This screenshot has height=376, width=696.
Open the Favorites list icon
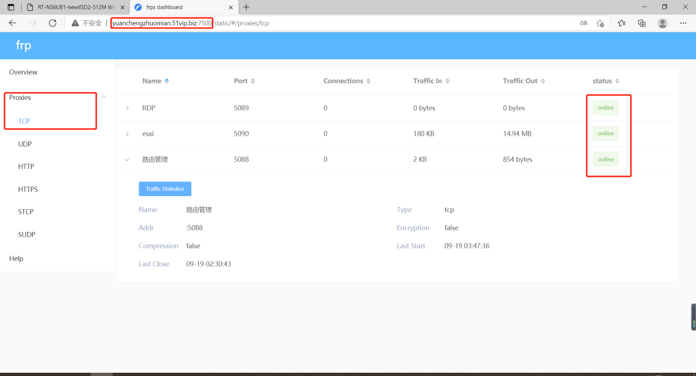point(622,23)
